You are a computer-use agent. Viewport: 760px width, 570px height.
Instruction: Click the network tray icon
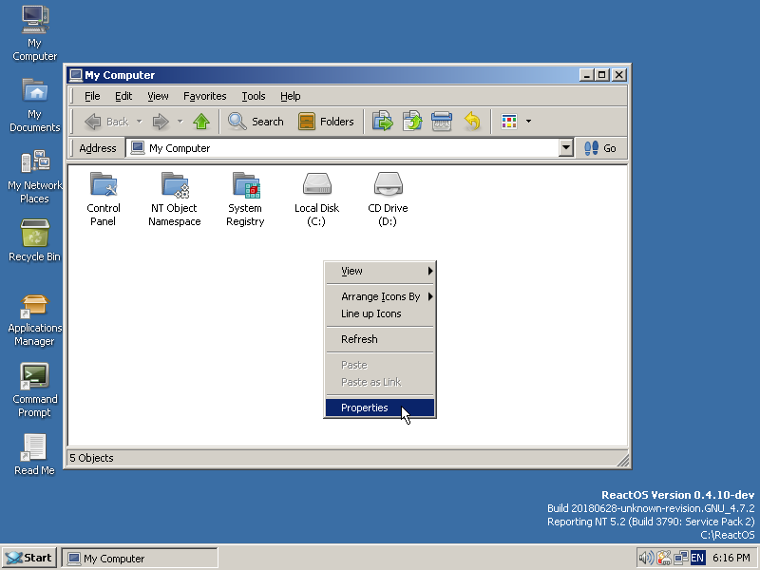coord(680,558)
